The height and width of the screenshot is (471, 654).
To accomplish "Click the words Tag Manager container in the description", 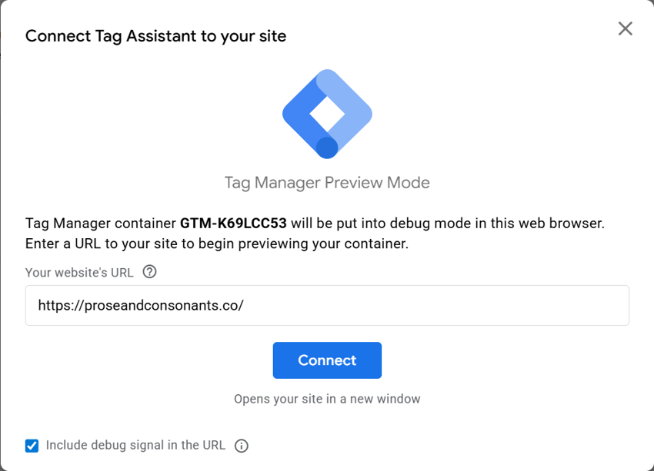I will click(101, 224).
